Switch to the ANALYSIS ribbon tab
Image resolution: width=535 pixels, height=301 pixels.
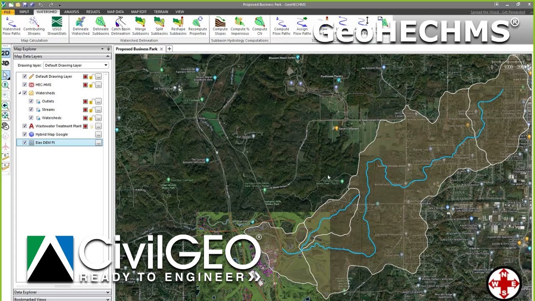(x=71, y=12)
